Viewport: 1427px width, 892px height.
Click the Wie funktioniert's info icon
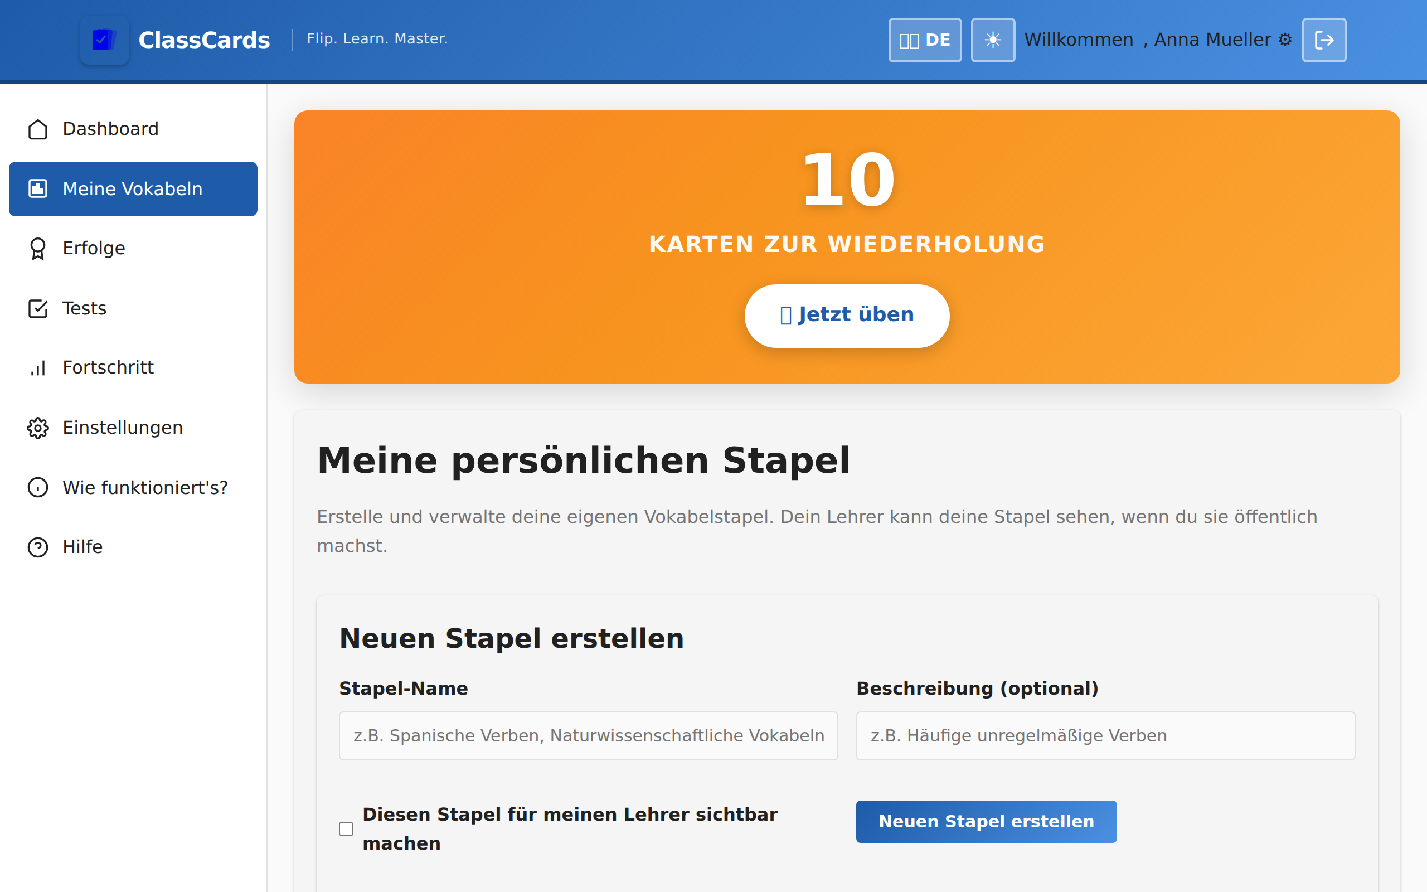38,488
